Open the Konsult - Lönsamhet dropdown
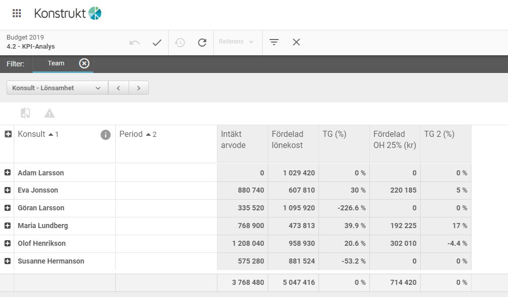Image resolution: width=508 pixels, height=297 pixels. [57, 88]
